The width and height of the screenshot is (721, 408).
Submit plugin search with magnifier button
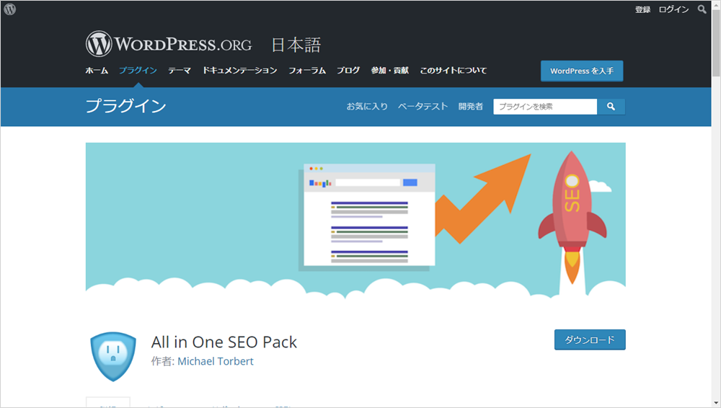pyautogui.click(x=611, y=107)
